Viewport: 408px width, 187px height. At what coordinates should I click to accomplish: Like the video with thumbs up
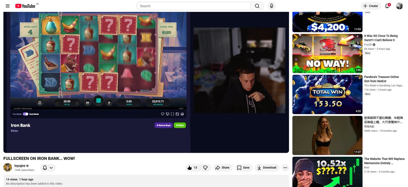pyautogui.click(x=192, y=168)
